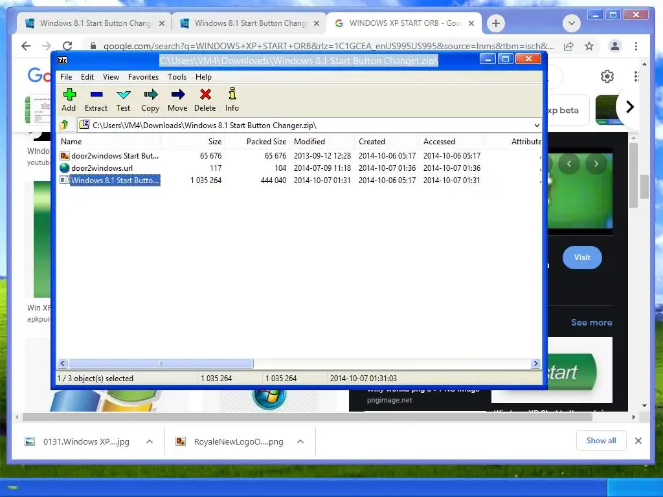Open Chrome tab search dropdown
Viewport: 663px width, 497px height.
point(572,23)
